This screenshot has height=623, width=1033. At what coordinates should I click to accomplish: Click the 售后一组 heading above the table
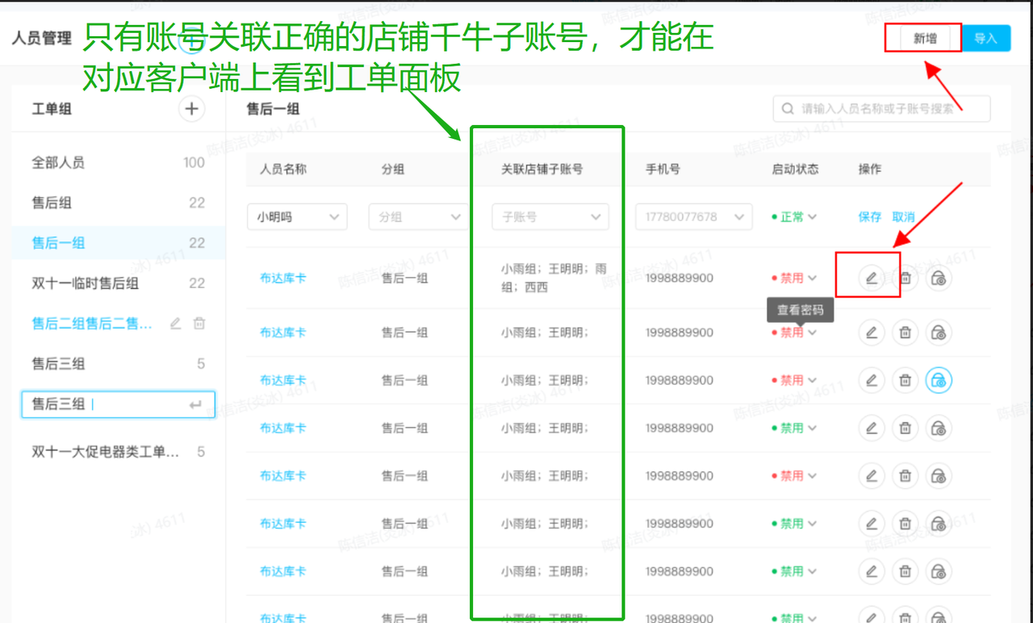(273, 109)
